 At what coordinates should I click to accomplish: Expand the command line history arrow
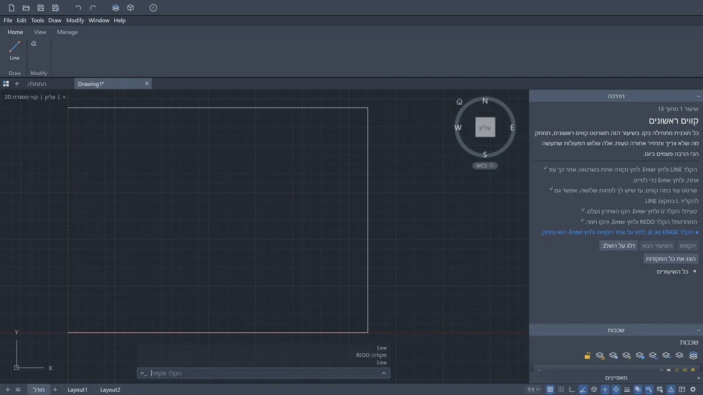click(384, 373)
